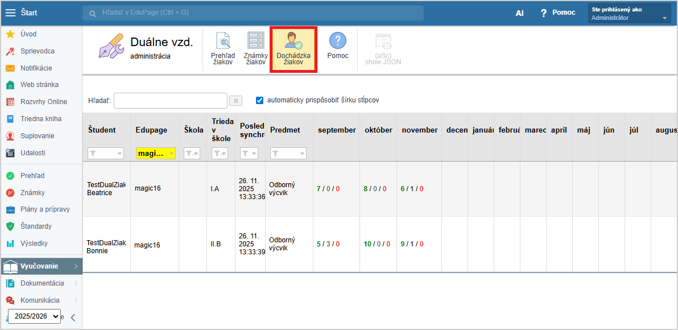Click the Hľadať filter input field

[x=170, y=101]
